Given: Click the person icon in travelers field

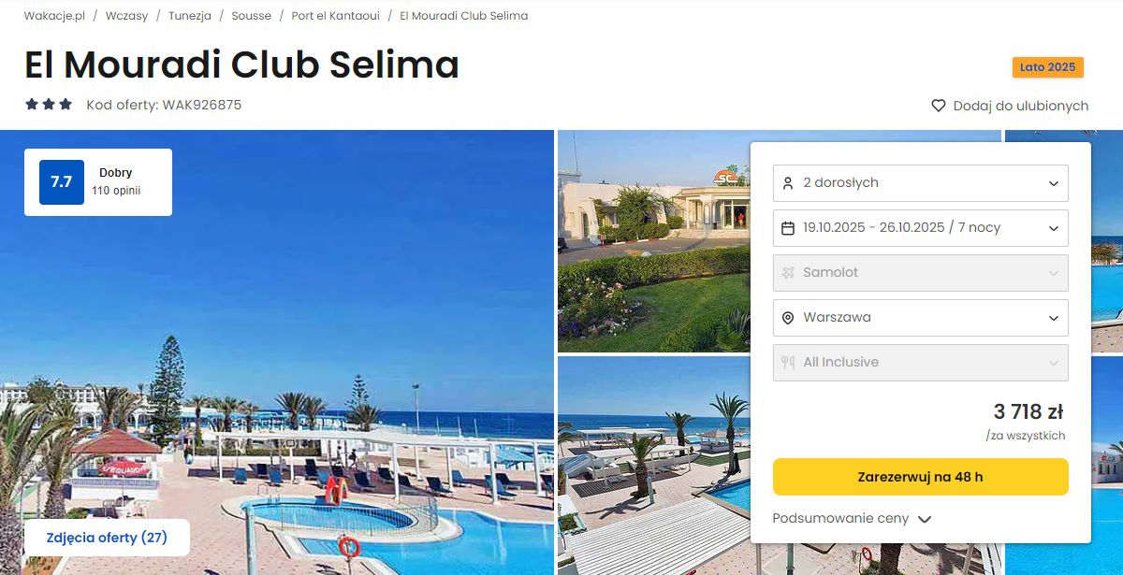Looking at the screenshot, I should [x=788, y=183].
